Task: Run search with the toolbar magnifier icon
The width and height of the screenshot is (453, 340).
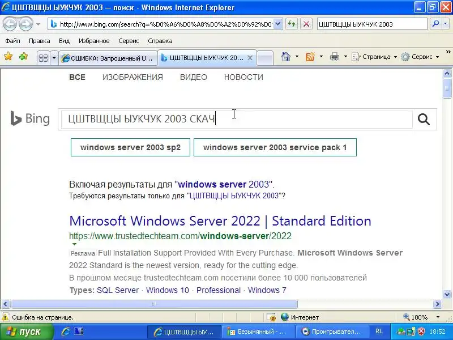Action: coord(435,24)
